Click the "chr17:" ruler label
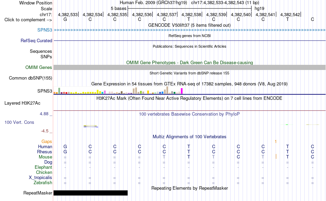326x201 pixels. click(46, 14)
